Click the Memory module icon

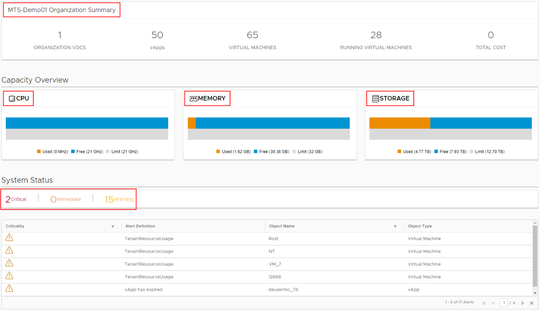pyautogui.click(x=193, y=98)
